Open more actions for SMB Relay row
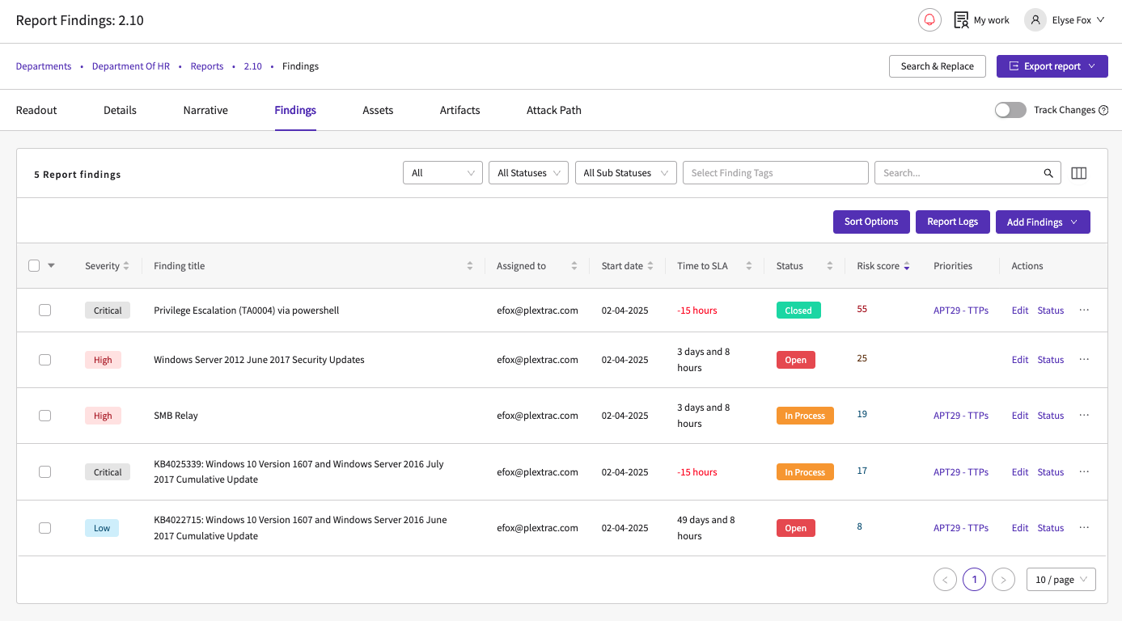 [x=1084, y=415]
